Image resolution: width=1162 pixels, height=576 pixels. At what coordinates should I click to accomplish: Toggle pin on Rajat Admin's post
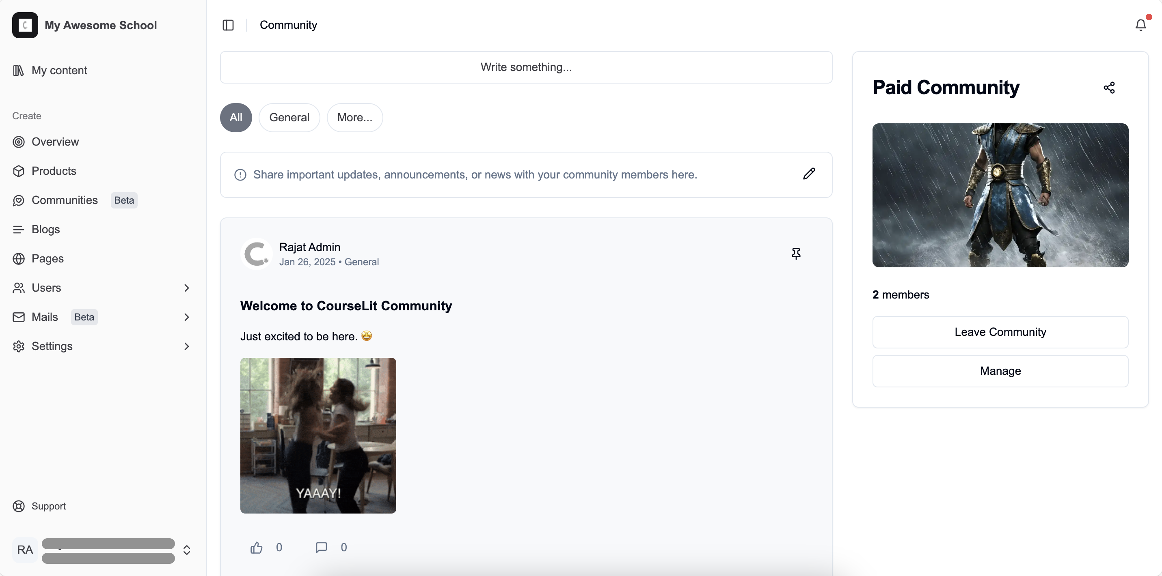pos(796,254)
